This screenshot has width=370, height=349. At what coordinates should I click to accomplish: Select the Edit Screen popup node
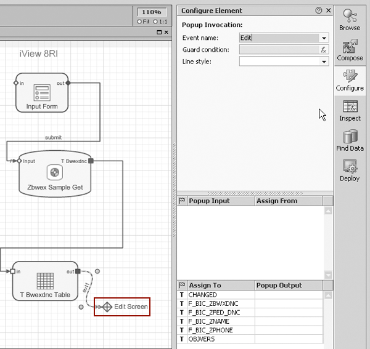coord(121,306)
